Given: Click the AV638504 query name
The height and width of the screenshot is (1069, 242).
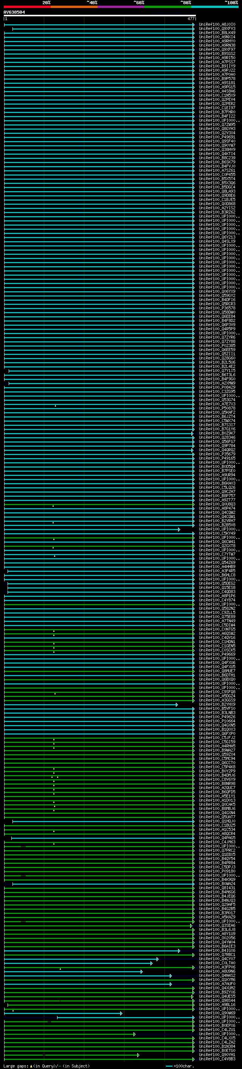Looking at the screenshot, I should tap(14, 13).
